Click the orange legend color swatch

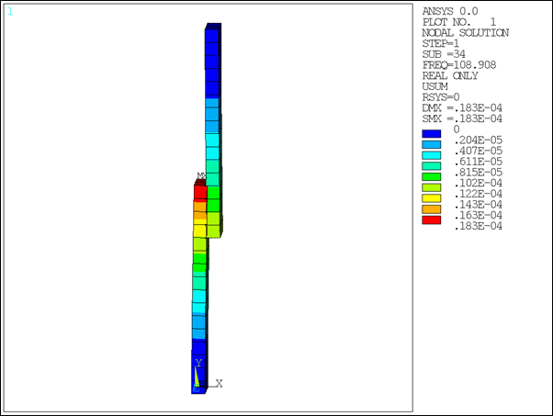[x=432, y=209]
